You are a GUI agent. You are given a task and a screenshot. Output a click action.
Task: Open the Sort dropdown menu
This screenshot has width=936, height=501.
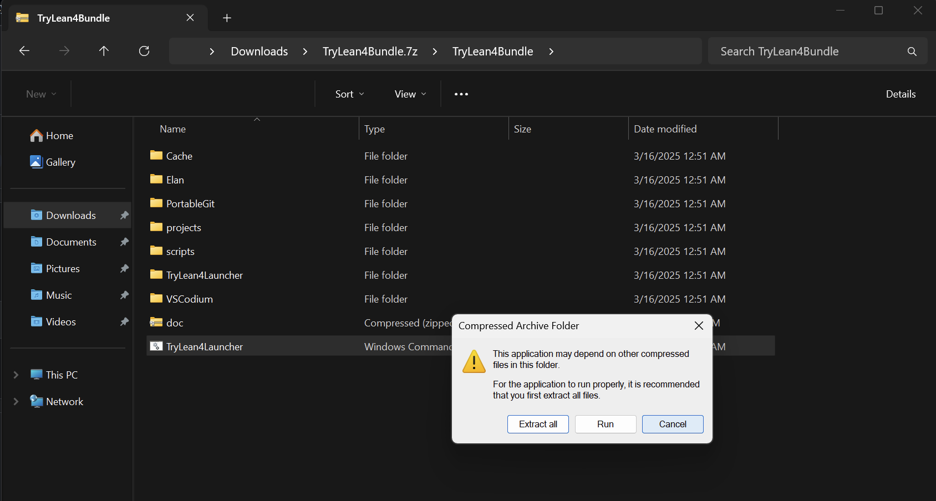click(350, 94)
